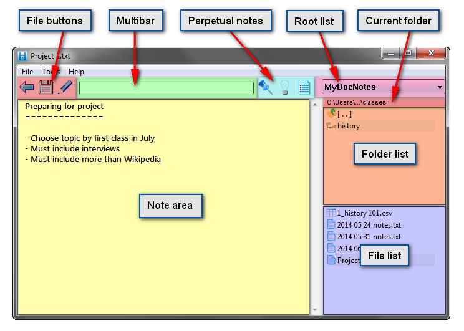Screen dimensions: 464x331
Task: Click the app icon in title bar
Action: (x=22, y=56)
